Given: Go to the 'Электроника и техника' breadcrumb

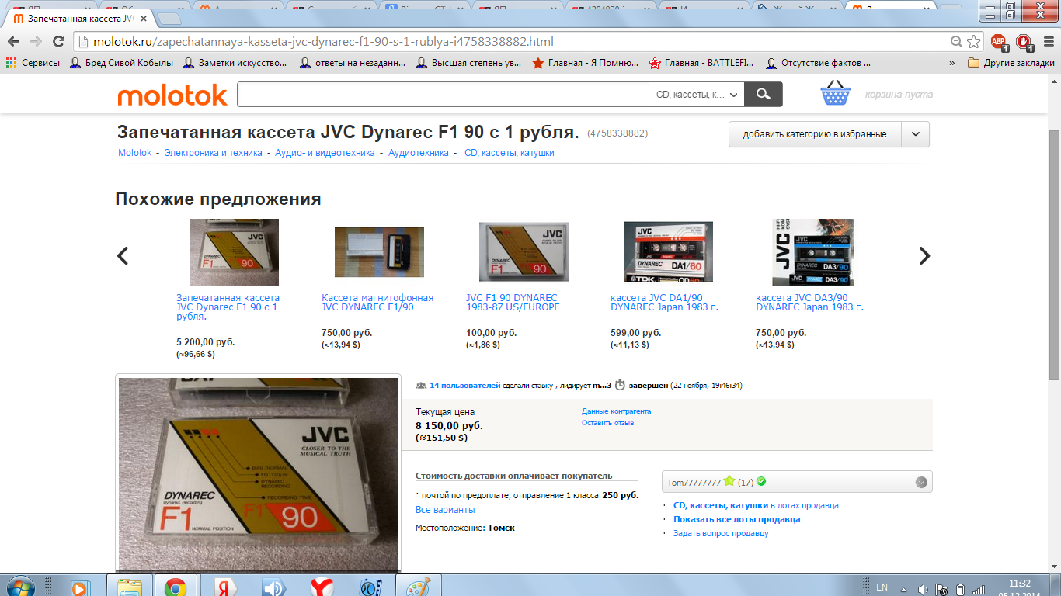Looking at the screenshot, I should 213,153.
